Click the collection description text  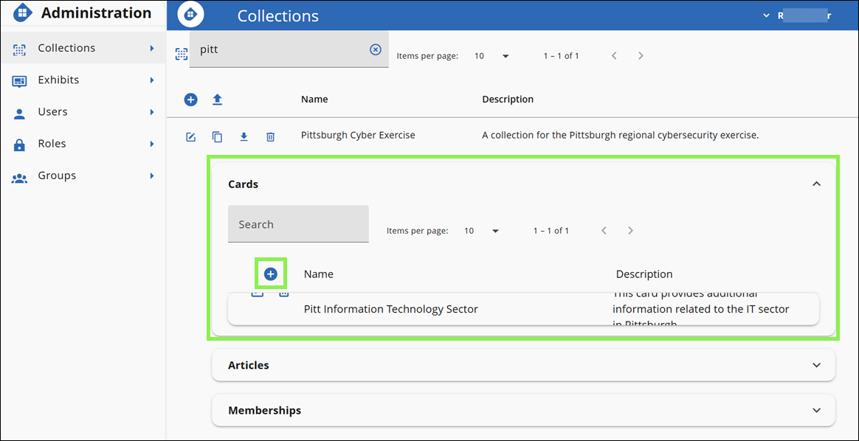(620, 135)
